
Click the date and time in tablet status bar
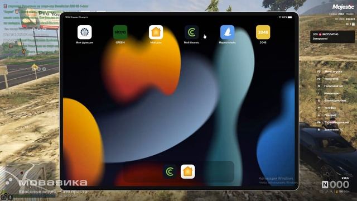[x=76, y=17]
